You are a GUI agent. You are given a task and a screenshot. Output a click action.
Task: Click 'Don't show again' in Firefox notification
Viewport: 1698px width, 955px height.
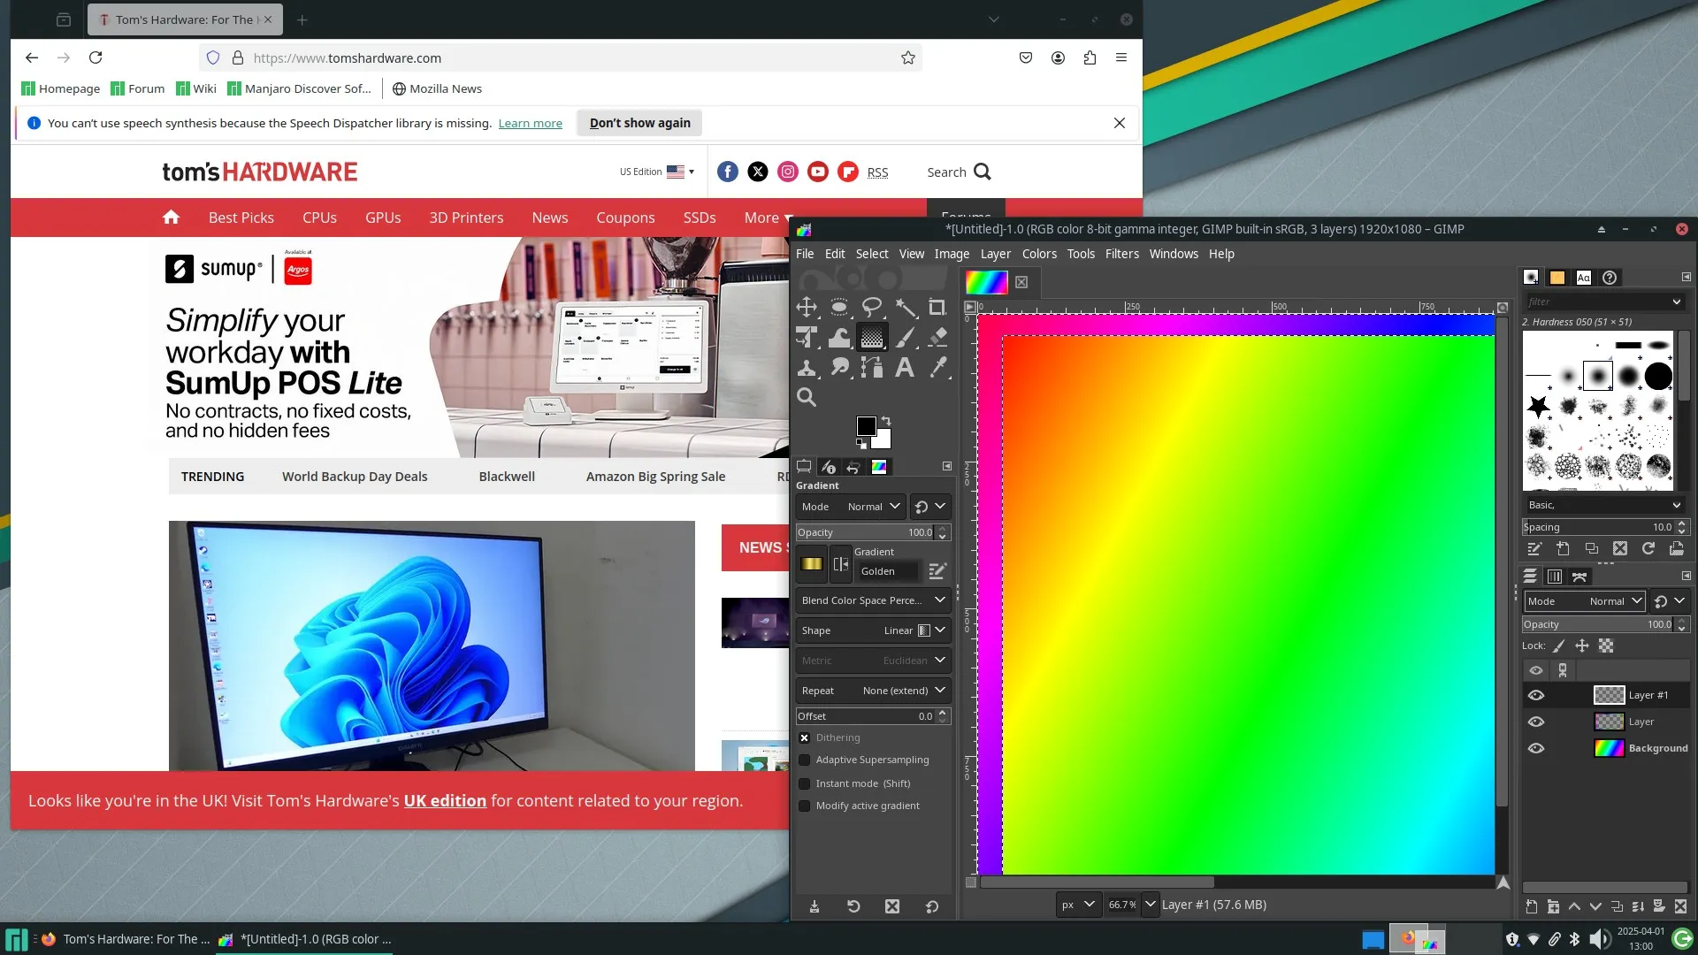pyautogui.click(x=639, y=123)
